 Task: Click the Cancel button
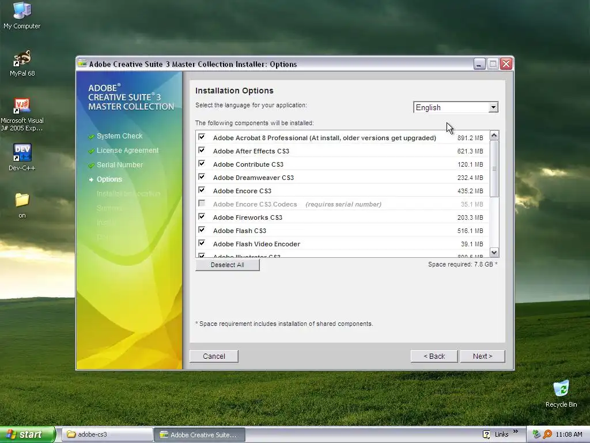coord(214,356)
